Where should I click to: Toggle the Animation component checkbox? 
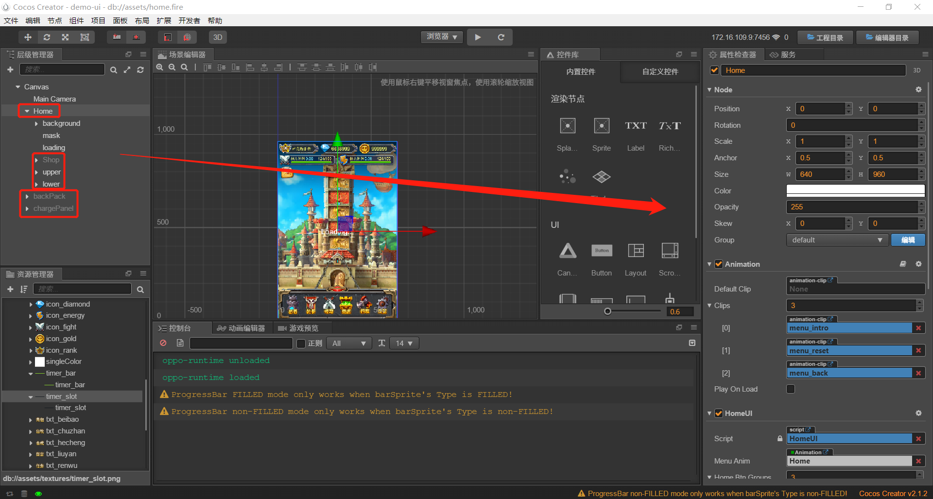tap(719, 264)
